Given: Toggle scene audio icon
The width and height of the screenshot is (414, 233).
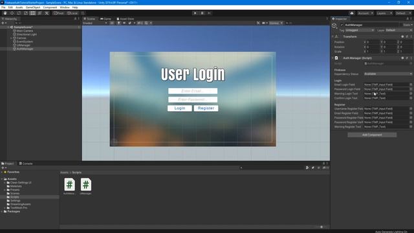Looking at the screenshot, I should click(124, 23).
